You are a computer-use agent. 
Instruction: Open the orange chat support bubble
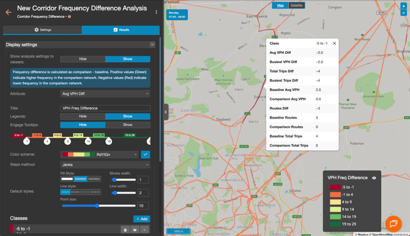coord(393,224)
